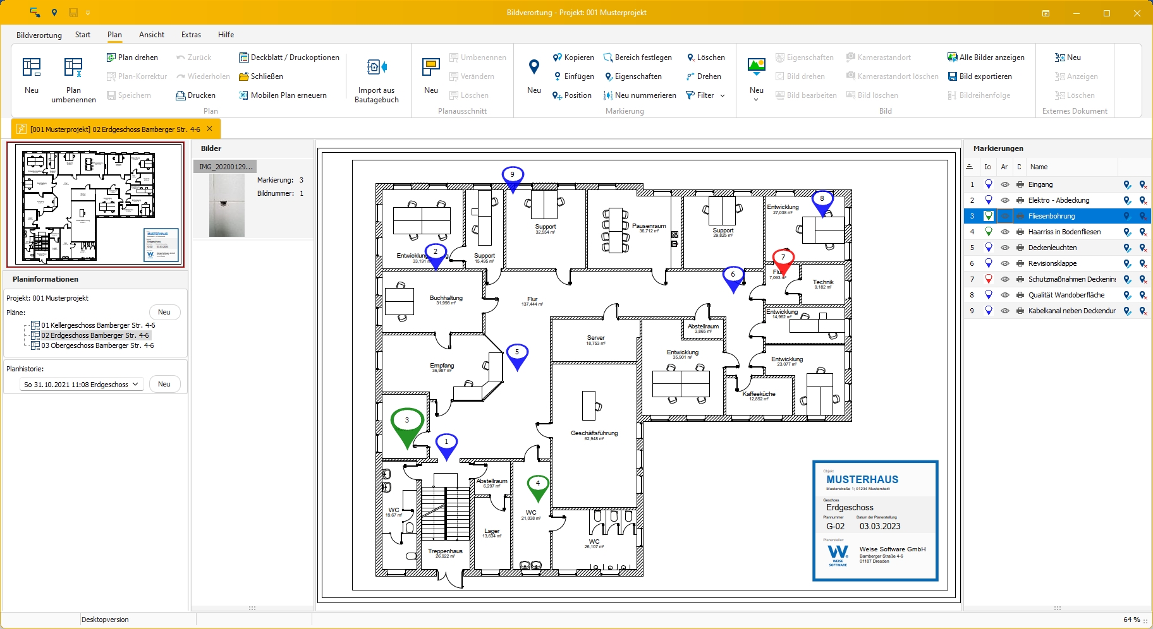Viewport: 1153px width, 629px height.
Task: Click Bereich festlegen
Action: (x=638, y=57)
